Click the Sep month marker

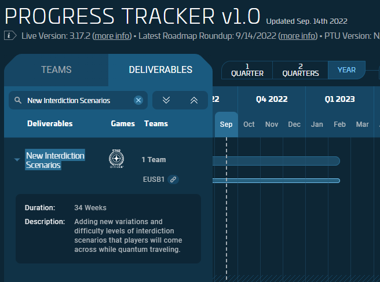click(226, 124)
